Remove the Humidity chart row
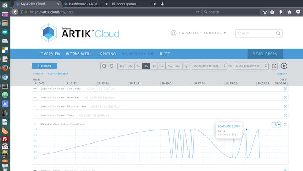 (285, 98)
